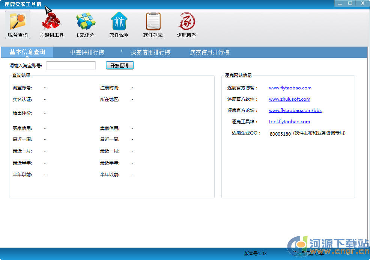Minimize the 逐鹿卖家工具箱 window

click(340, 3)
